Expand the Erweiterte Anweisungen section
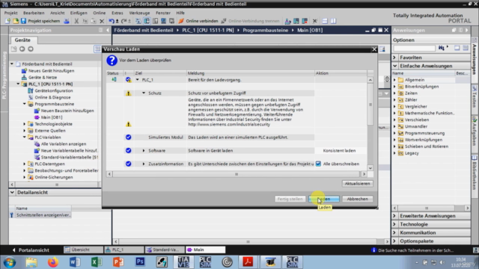 [394, 216]
